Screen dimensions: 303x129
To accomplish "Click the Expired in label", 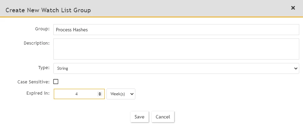I will [38, 93].
